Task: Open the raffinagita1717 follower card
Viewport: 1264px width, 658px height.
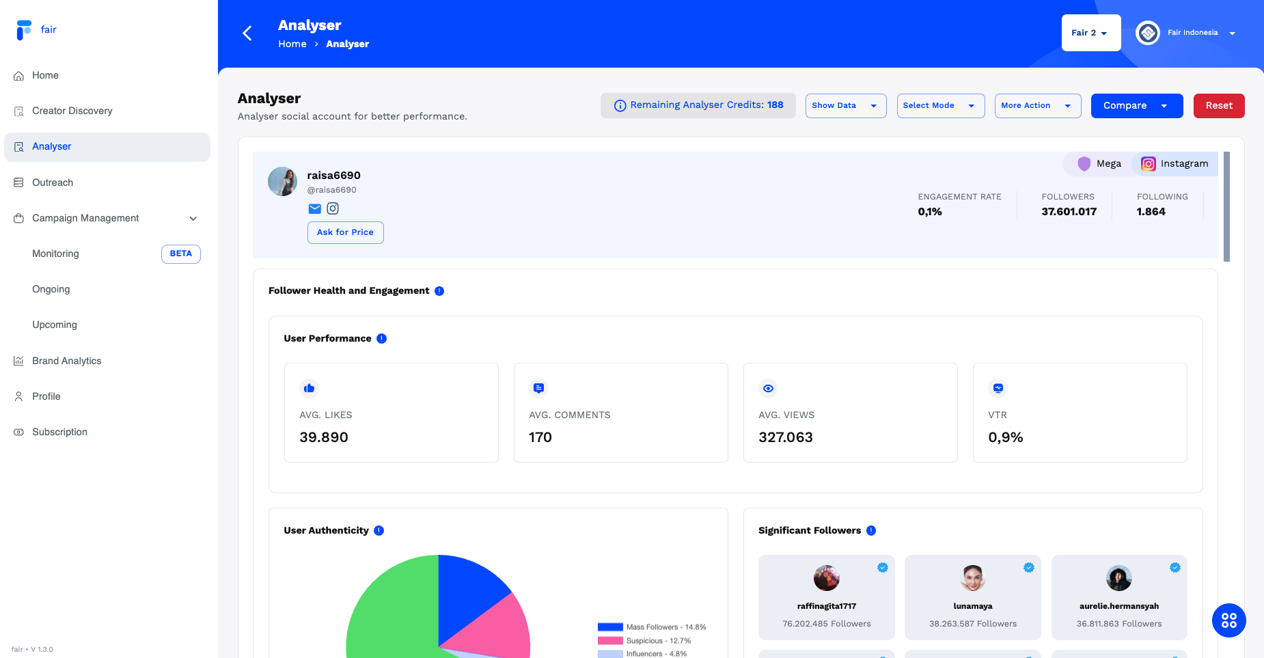Action: click(x=827, y=597)
